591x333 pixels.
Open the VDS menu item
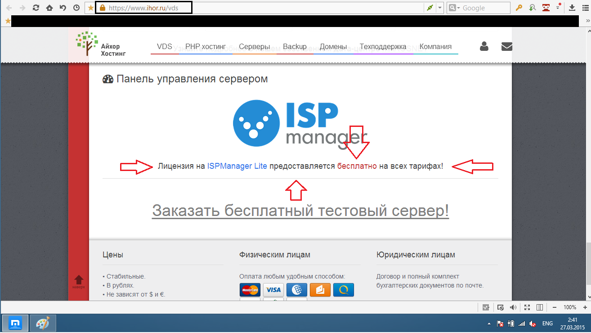click(x=165, y=47)
